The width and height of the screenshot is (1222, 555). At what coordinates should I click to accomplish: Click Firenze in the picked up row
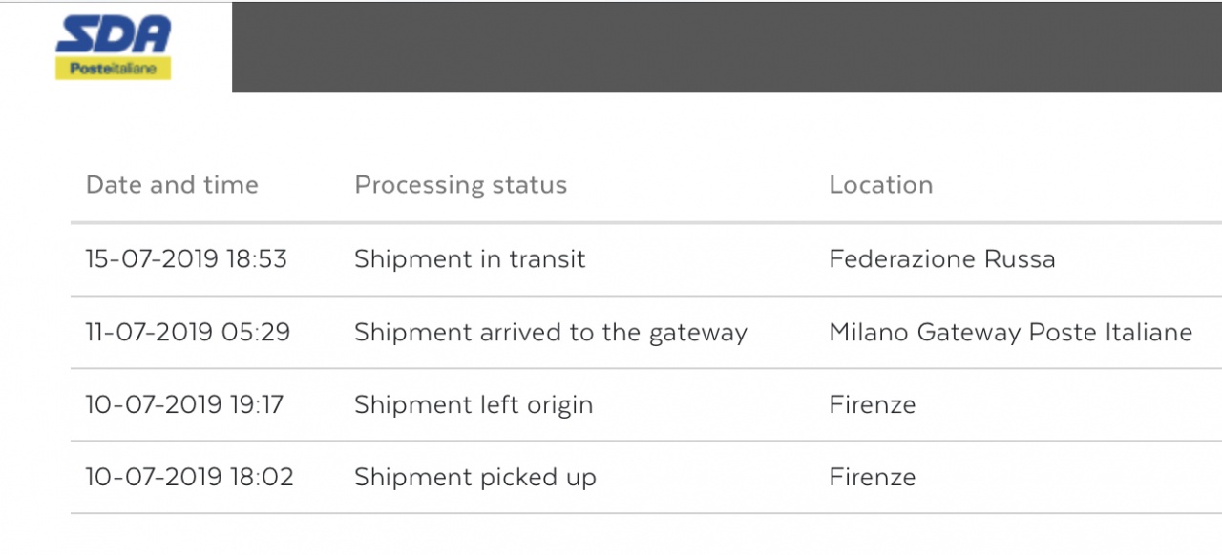(x=872, y=478)
